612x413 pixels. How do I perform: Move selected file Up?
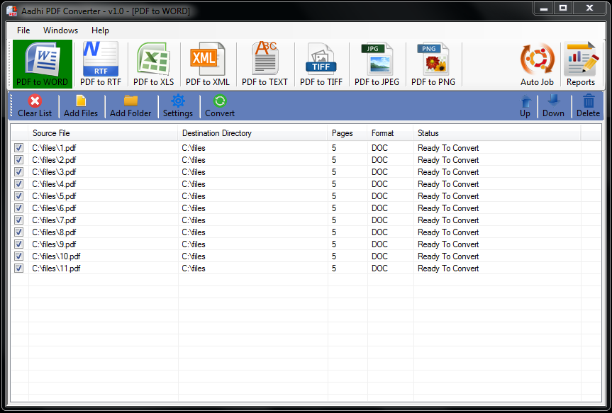point(525,106)
